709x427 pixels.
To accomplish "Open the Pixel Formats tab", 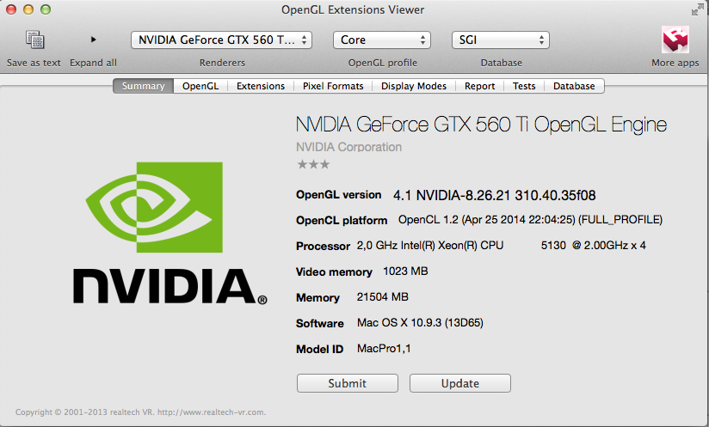I will click(x=333, y=86).
